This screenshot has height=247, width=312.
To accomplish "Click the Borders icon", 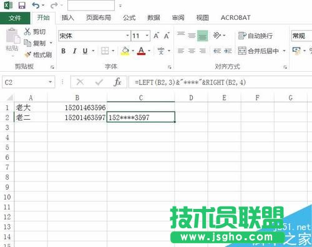I will (105, 51).
